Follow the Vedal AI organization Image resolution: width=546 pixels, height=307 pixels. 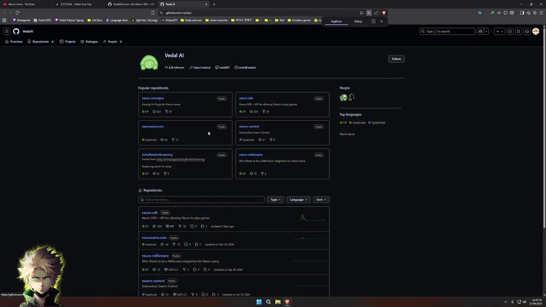point(396,59)
